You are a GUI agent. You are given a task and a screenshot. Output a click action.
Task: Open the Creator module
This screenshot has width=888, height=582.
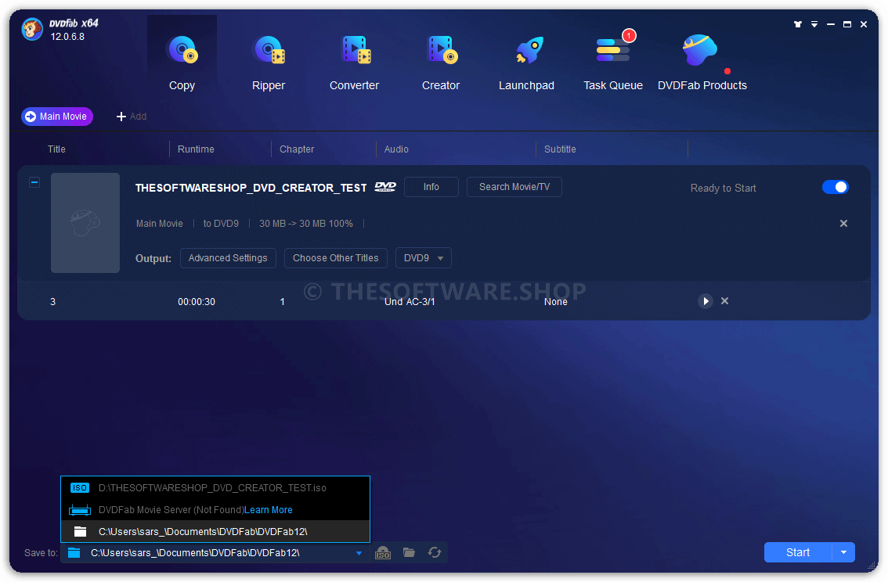pos(441,63)
